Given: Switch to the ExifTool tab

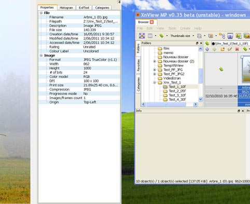Looking at the screenshot, I should point(84,8).
